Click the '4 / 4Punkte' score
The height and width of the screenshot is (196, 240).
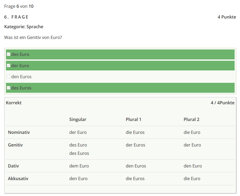(222, 103)
